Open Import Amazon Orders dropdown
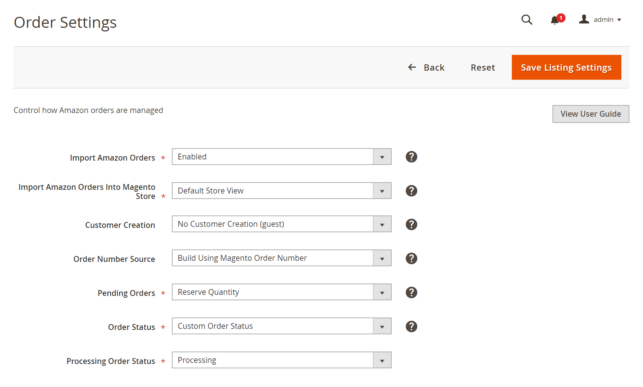This screenshot has height=387, width=643. pyautogui.click(x=282, y=157)
